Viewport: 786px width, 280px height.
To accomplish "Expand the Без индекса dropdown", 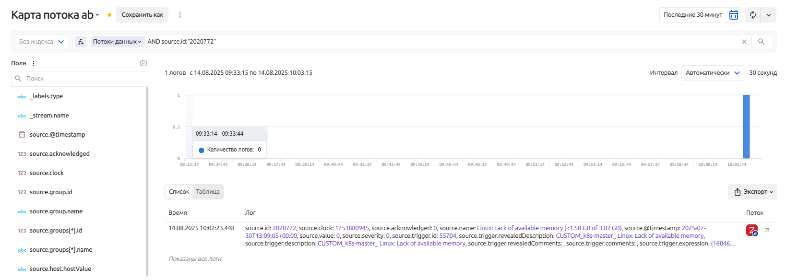I will [x=42, y=42].
